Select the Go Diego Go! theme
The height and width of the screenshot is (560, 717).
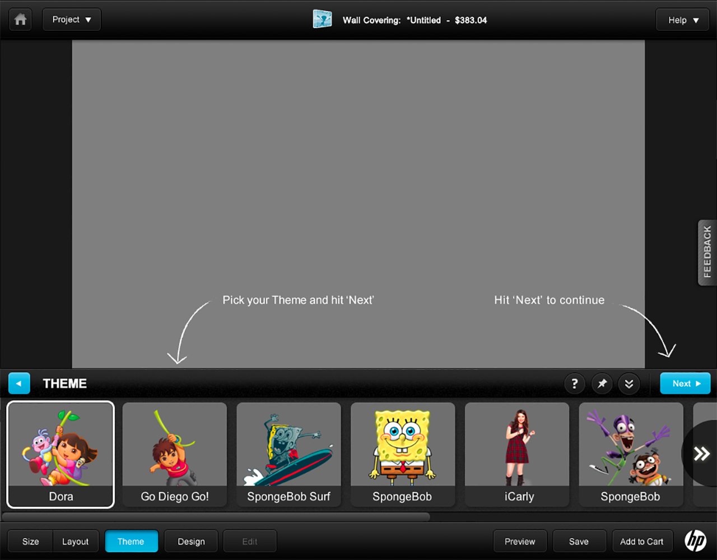[175, 455]
